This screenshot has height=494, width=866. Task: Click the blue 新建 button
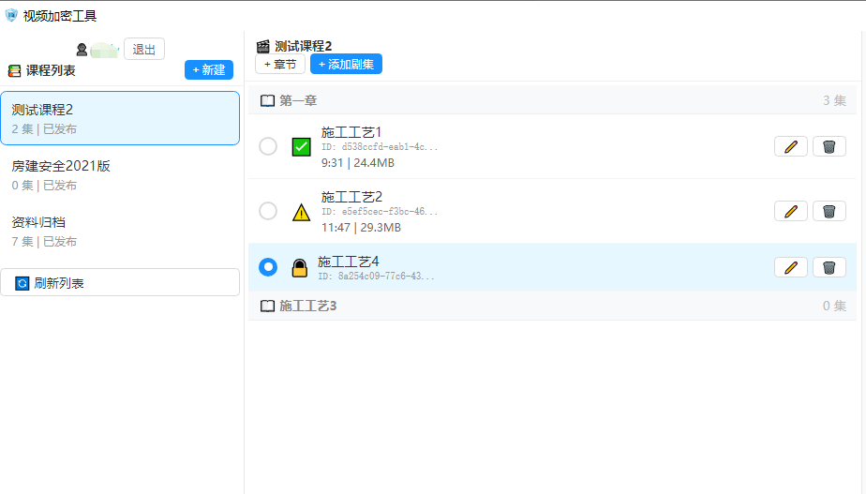pos(209,70)
